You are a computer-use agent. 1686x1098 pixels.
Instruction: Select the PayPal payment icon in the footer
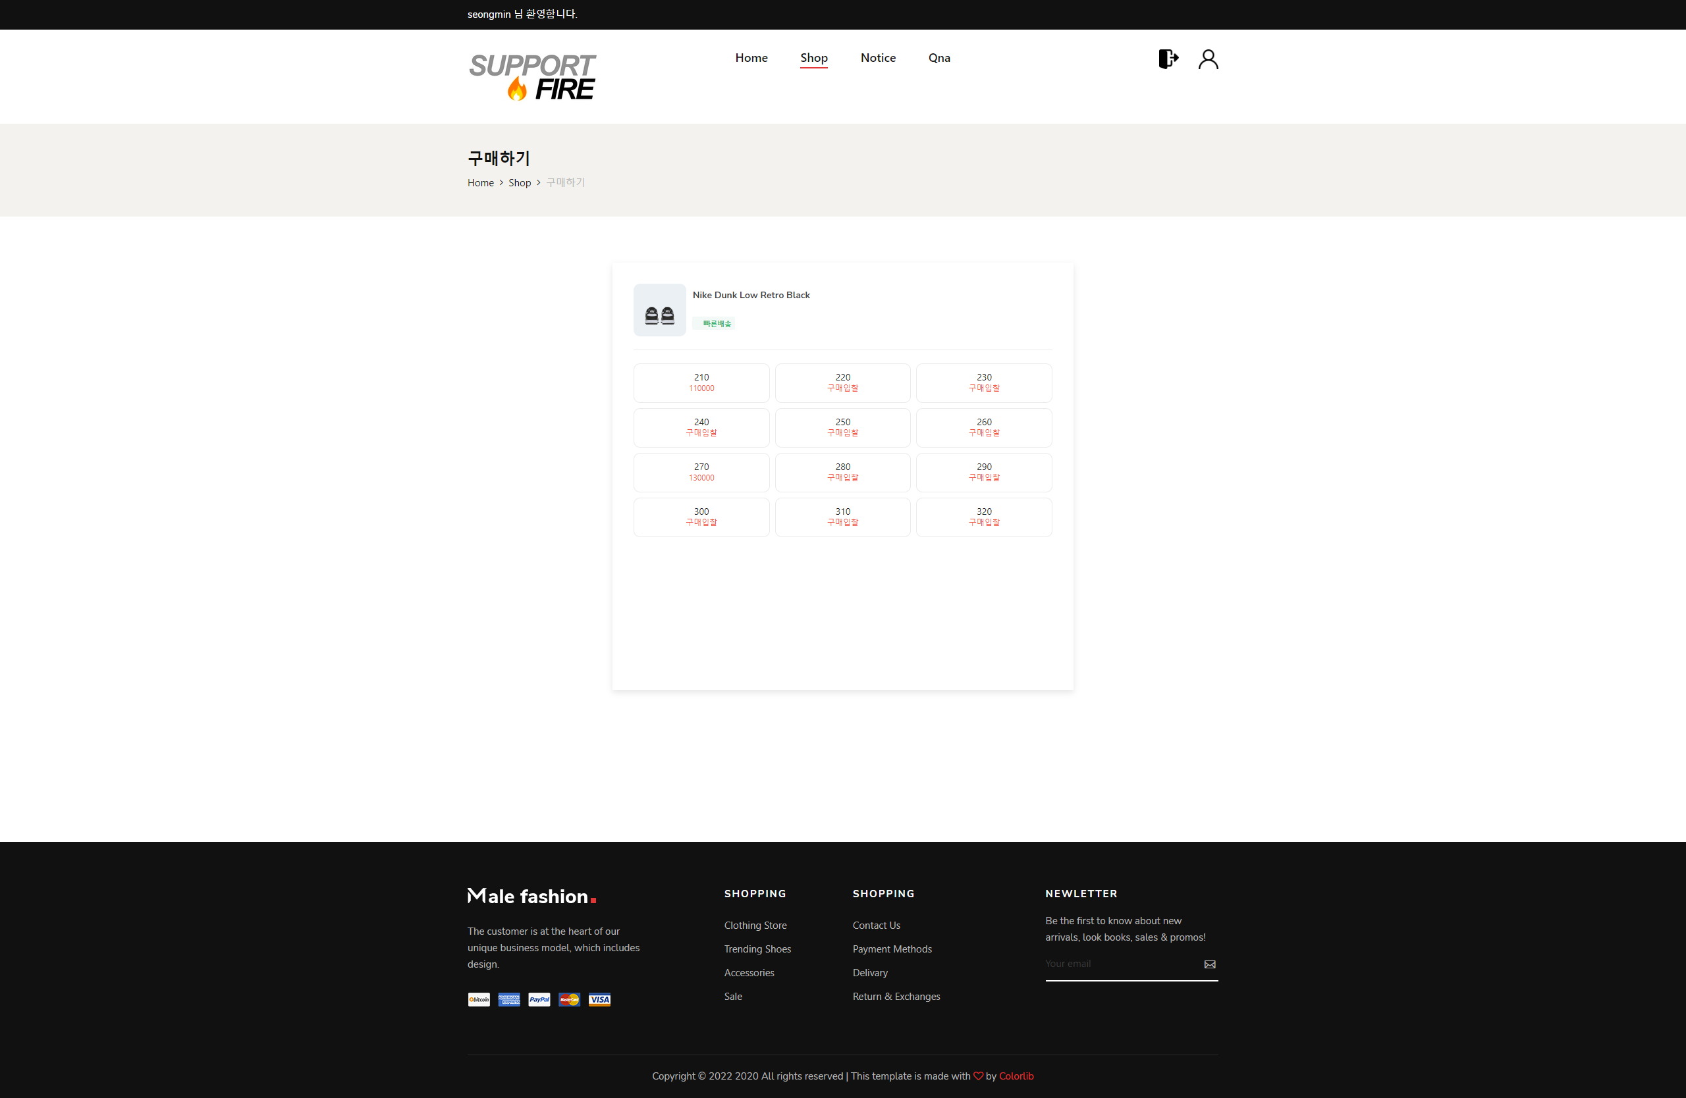[x=538, y=1000]
